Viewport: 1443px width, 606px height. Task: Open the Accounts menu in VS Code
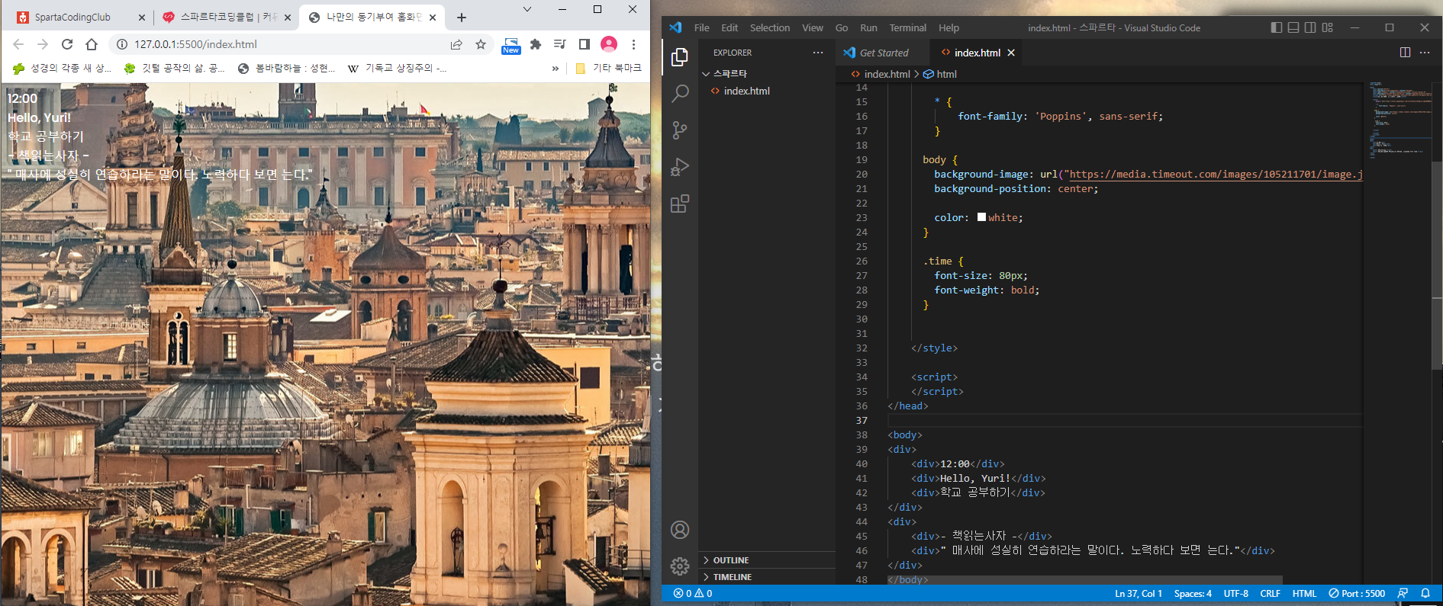(679, 530)
